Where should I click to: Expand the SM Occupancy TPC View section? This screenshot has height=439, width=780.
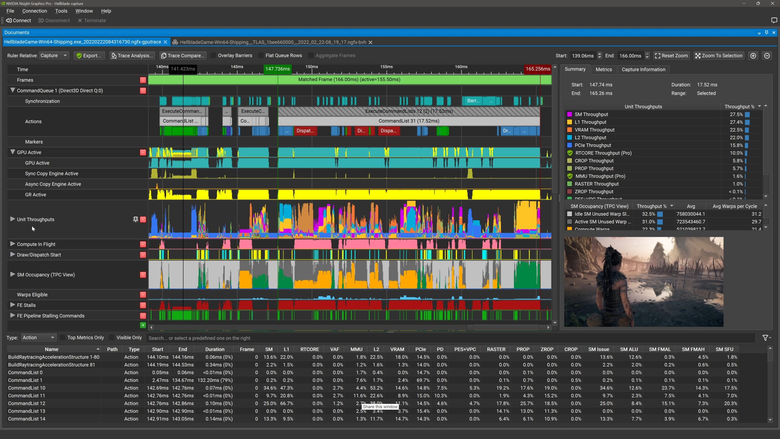coord(12,274)
